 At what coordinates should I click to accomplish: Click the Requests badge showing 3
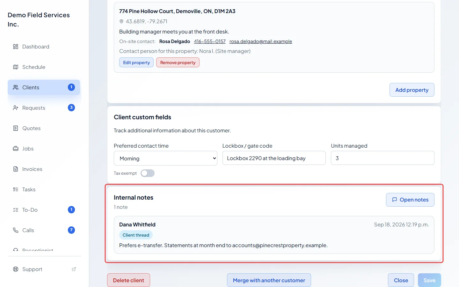[71, 107]
